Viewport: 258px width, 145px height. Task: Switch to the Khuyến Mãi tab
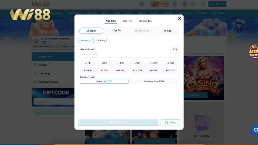(146, 21)
